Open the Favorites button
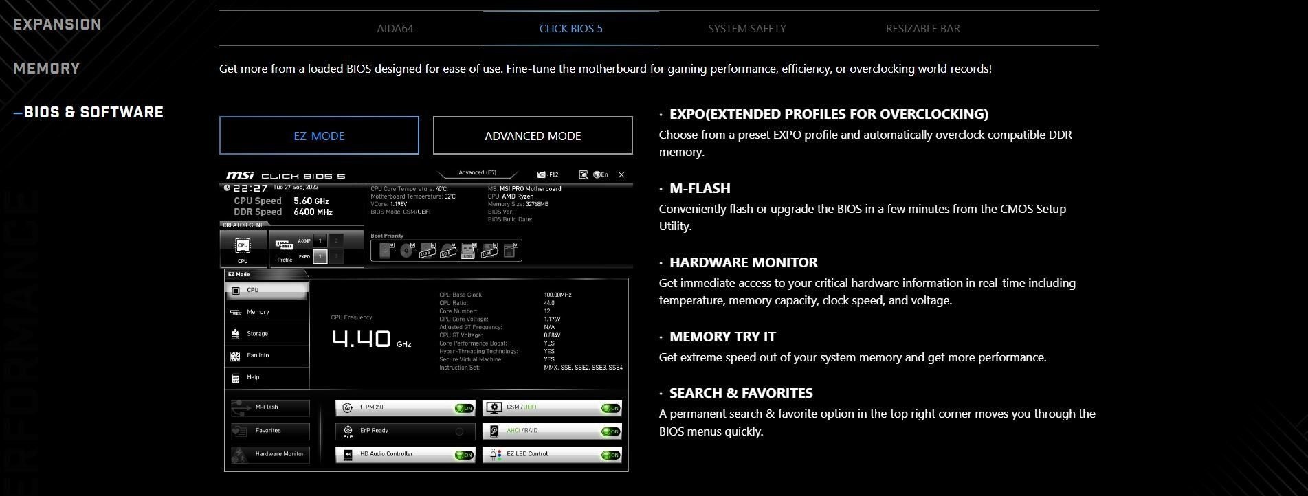The height and width of the screenshot is (496, 1308). click(270, 431)
